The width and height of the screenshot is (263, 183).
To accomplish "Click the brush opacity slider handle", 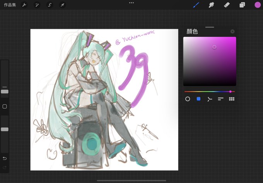I will point(5,129).
